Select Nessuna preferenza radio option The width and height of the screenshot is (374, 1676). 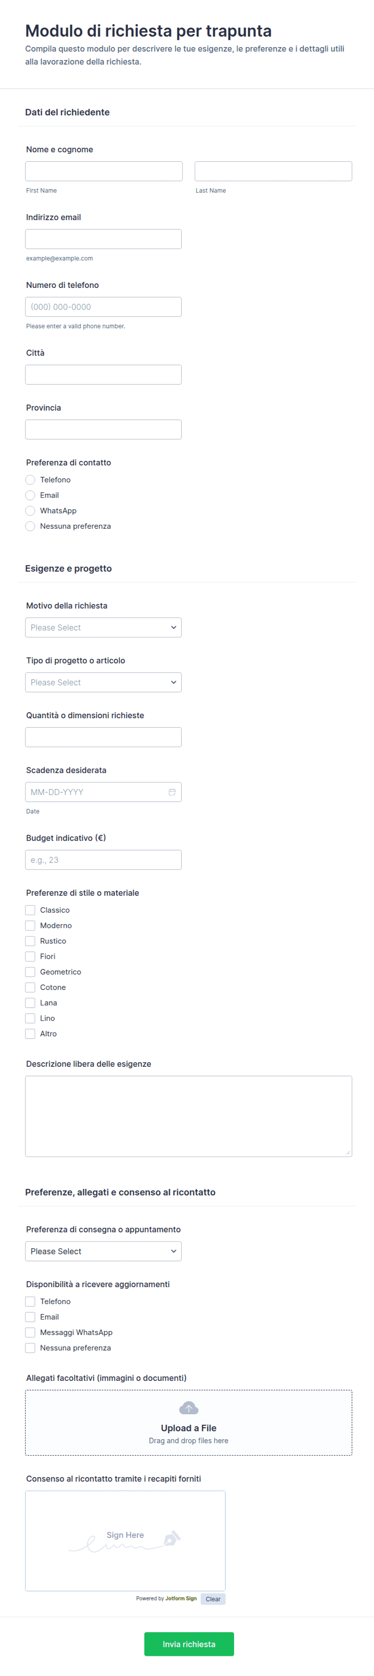tap(30, 526)
